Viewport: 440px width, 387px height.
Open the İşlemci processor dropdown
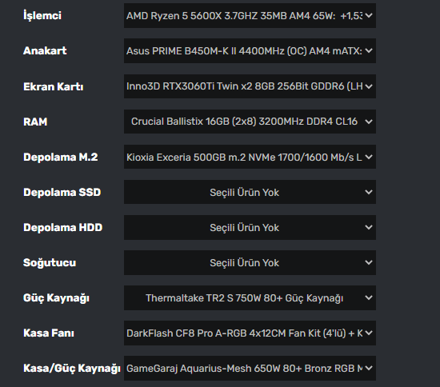[x=250, y=15]
